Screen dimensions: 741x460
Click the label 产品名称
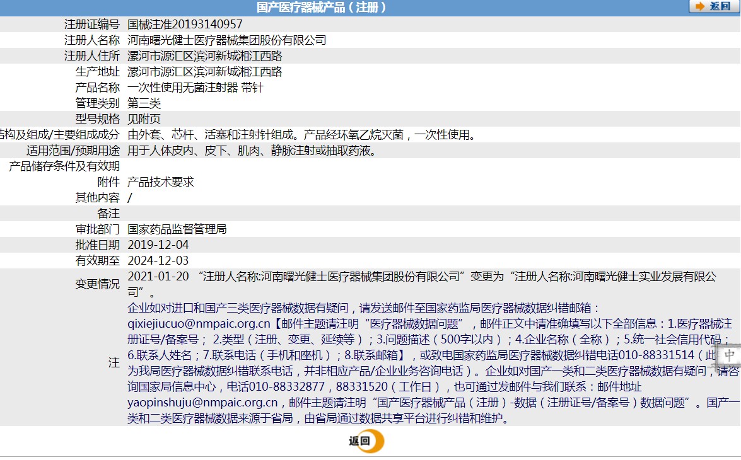pos(97,88)
